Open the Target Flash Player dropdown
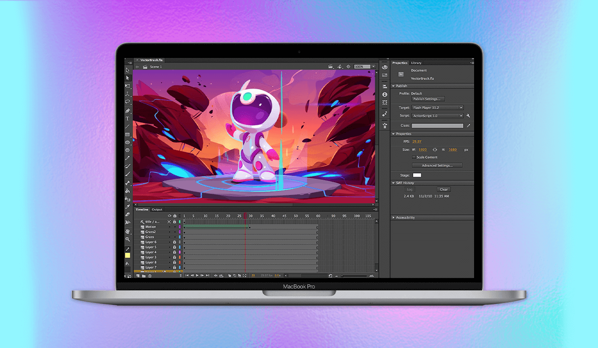This screenshot has height=348, width=598. tap(437, 108)
